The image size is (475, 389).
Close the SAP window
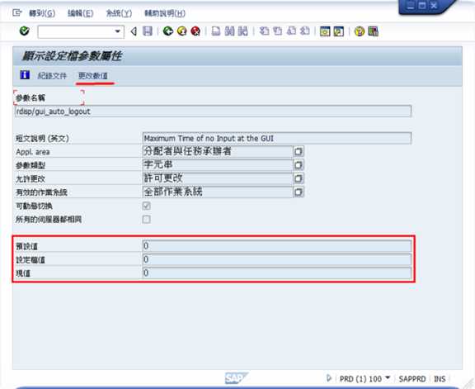click(434, 6)
